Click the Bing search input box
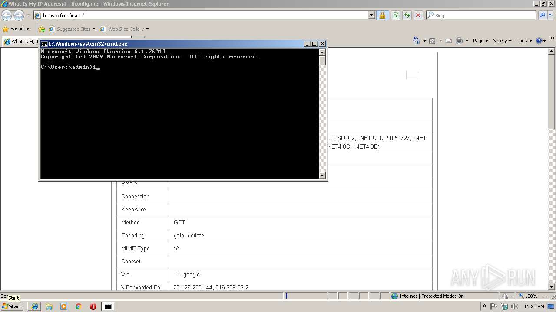The image size is (556, 312). (x=481, y=15)
